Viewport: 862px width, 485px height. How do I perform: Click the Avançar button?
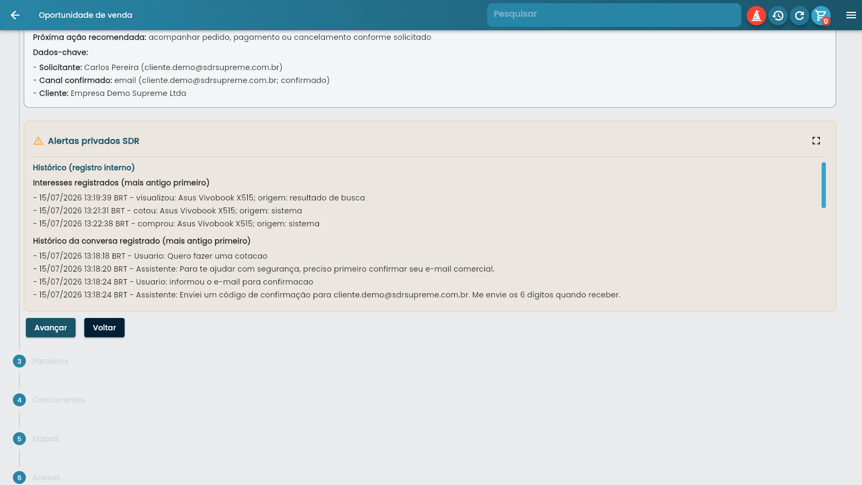[x=51, y=328]
